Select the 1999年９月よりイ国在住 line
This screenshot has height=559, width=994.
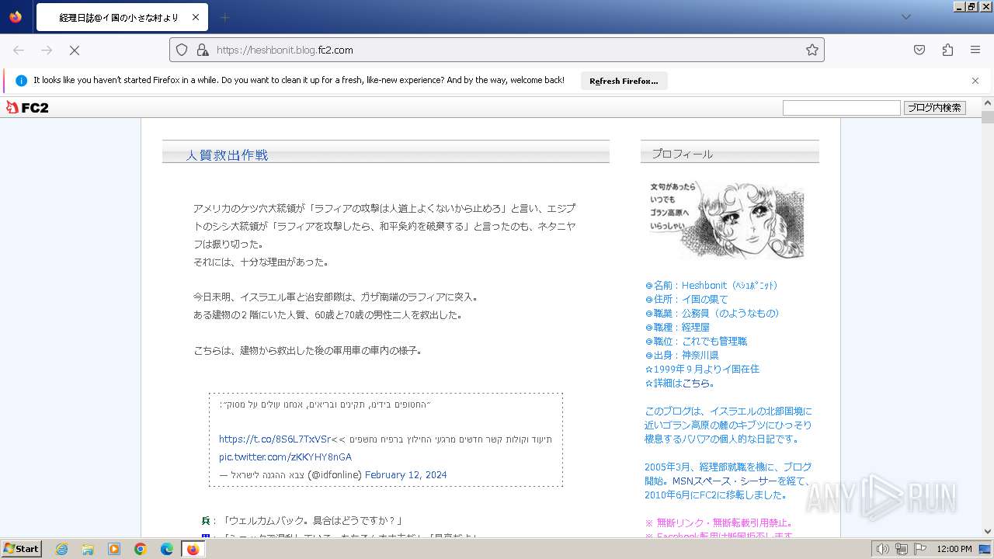pos(702,369)
